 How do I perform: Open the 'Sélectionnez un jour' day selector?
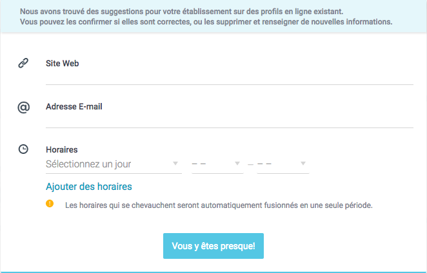[x=106, y=164]
